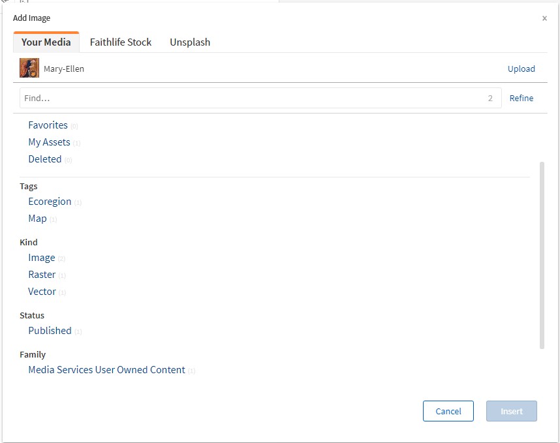Filter by the Ecoregion tag
This screenshot has width=560, height=443.
coord(50,201)
